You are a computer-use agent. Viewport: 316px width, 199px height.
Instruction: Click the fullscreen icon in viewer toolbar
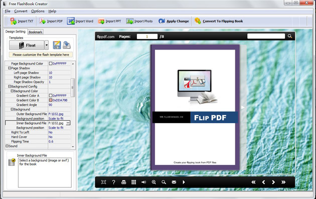[x=104, y=182]
